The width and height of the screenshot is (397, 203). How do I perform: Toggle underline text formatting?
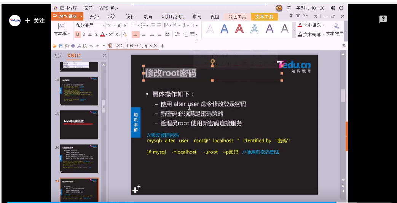pyautogui.click(x=90, y=34)
